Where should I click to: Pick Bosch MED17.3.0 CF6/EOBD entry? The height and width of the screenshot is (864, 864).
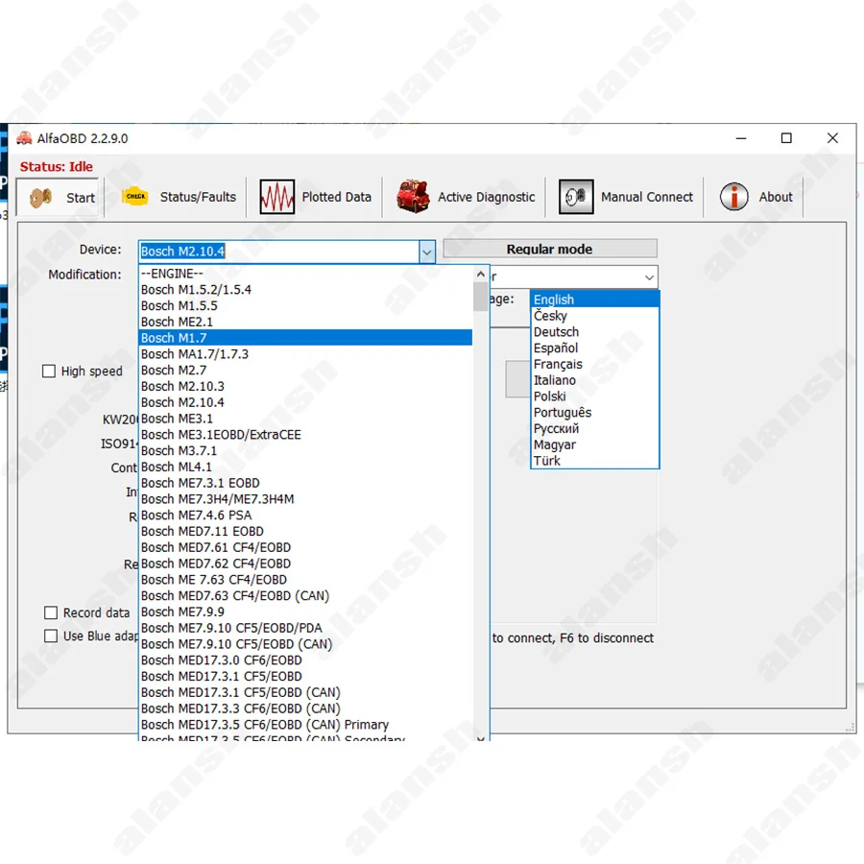(x=221, y=660)
